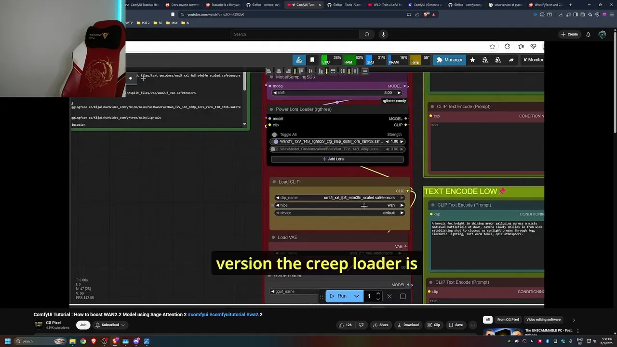Click the taskbar Search box

pyautogui.click(x=40, y=341)
